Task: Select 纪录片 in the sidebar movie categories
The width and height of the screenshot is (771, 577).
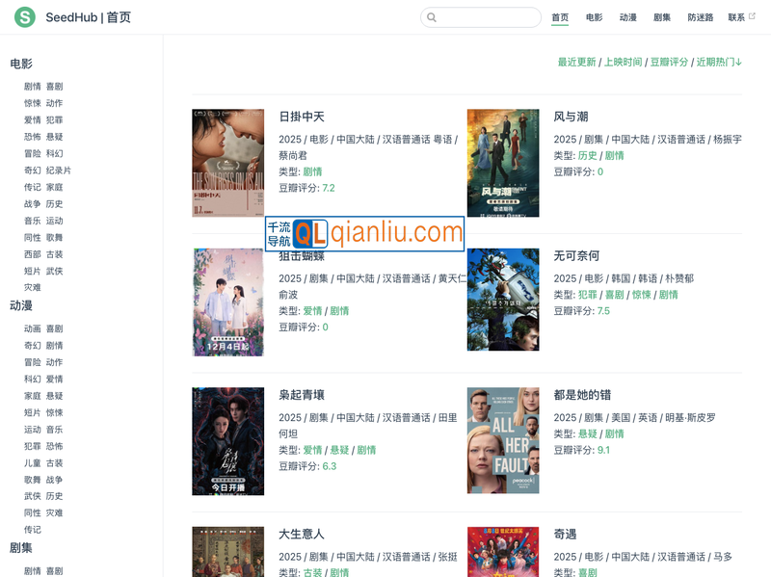Action: click(x=59, y=170)
